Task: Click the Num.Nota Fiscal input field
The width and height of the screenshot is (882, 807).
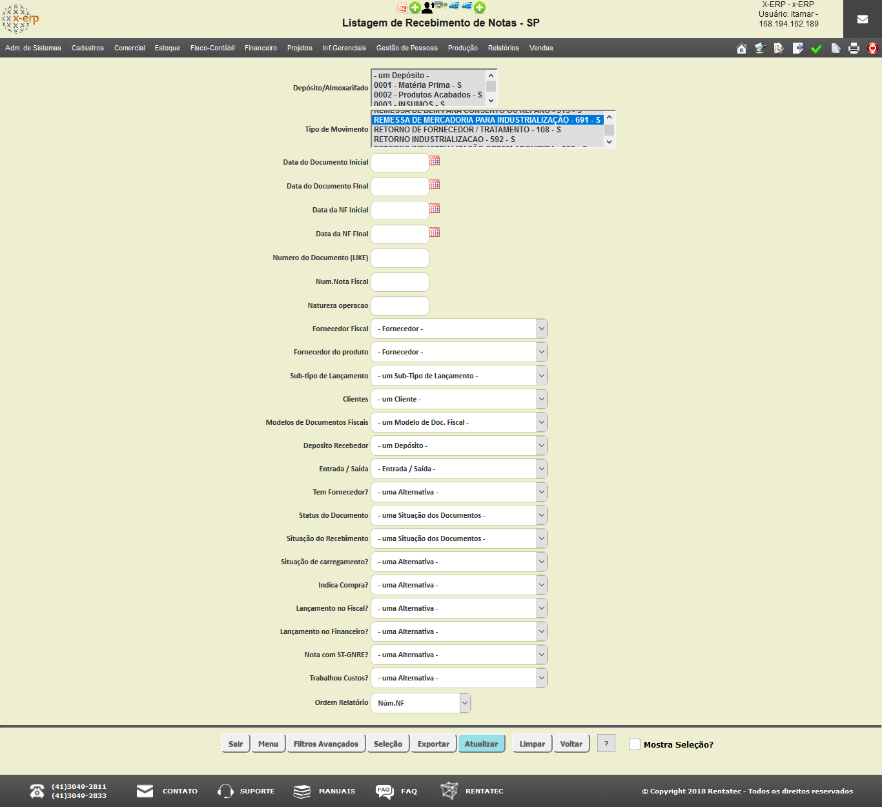Action: [400, 281]
